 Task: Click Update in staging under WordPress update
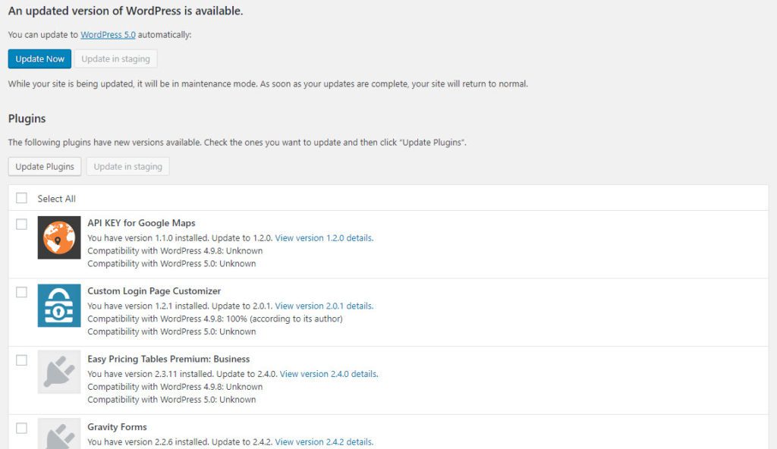pyautogui.click(x=115, y=59)
